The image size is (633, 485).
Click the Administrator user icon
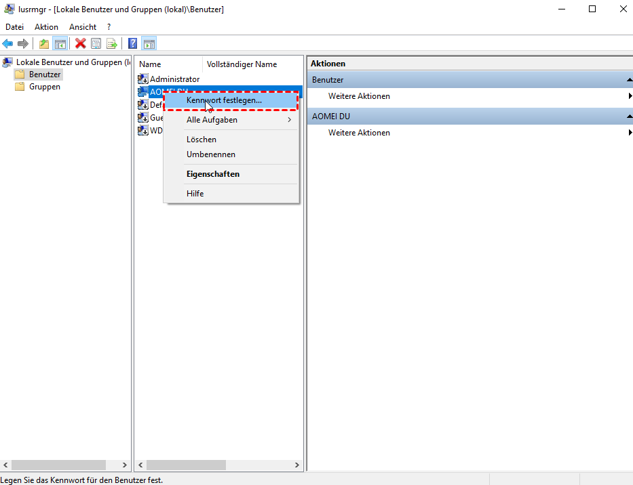(143, 79)
